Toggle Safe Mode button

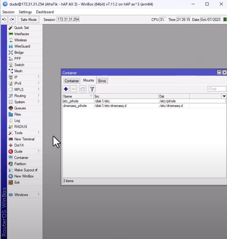[29, 20]
